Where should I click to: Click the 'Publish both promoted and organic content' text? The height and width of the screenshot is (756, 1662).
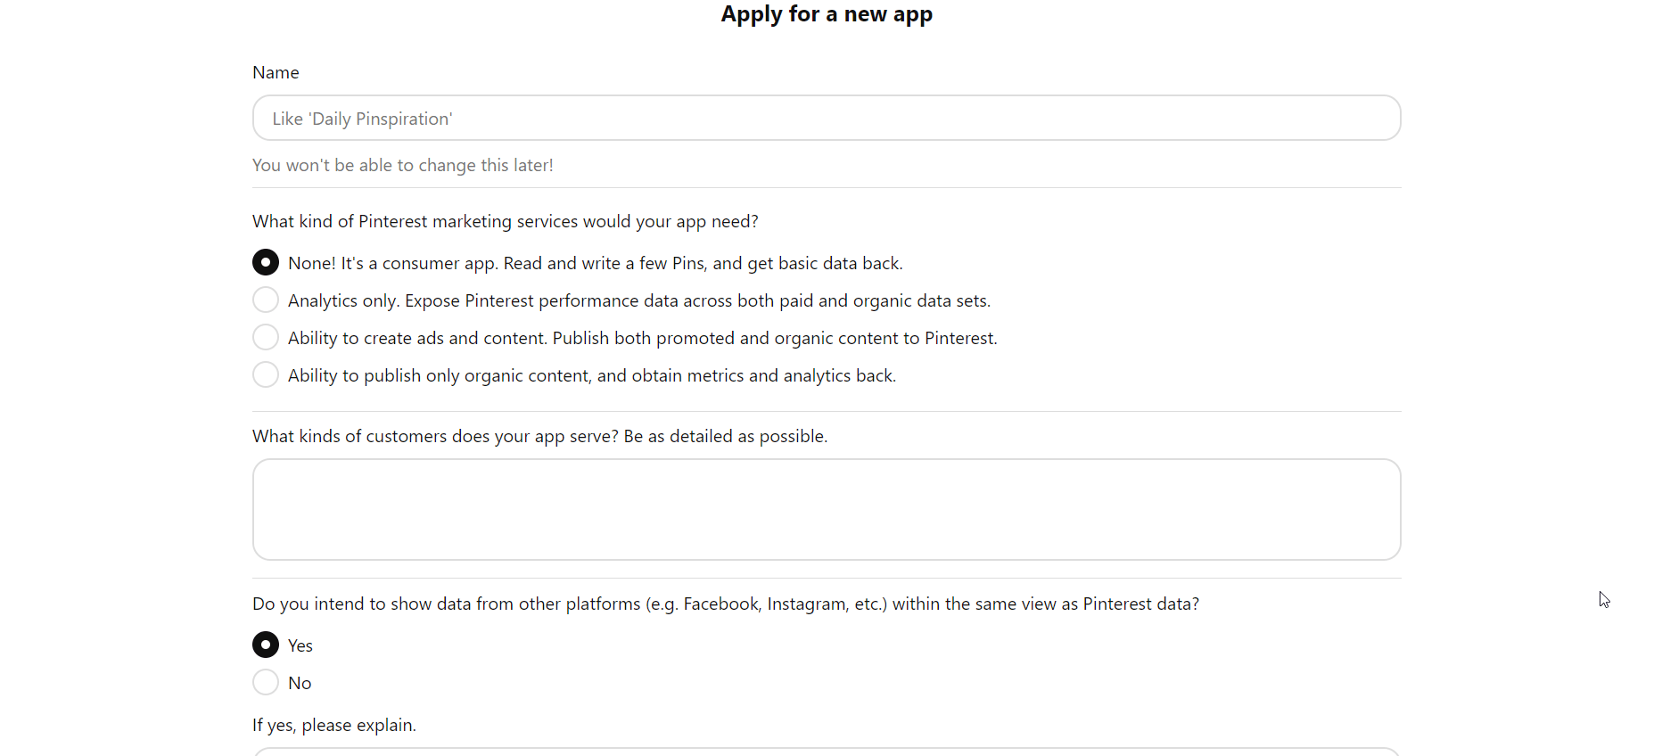click(x=774, y=338)
